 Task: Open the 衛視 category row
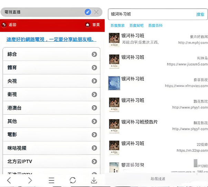point(51,94)
